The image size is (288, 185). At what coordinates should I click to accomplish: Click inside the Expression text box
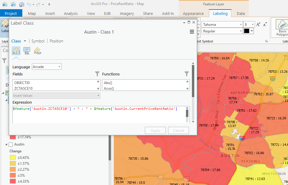[x=99, y=115]
